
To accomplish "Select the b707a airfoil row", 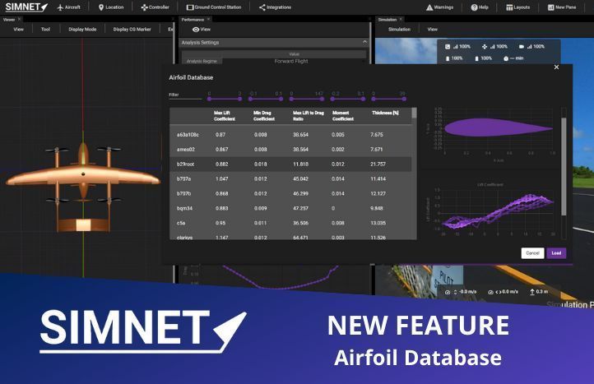I will coord(290,178).
